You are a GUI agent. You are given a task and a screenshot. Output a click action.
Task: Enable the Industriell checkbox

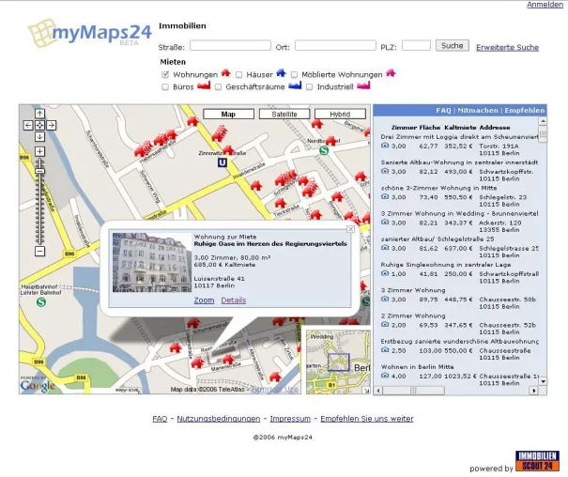(x=310, y=87)
